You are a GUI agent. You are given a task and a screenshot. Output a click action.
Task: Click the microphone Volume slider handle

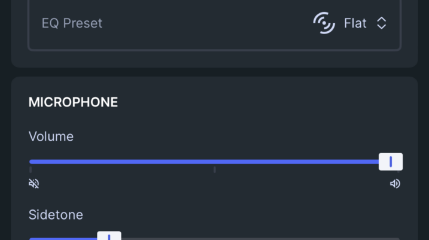coord(390,162)
